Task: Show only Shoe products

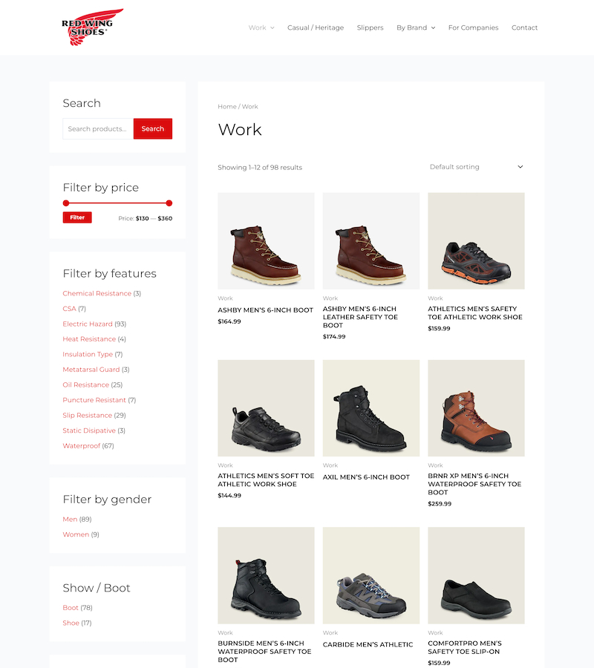Action: coord(71,623)
